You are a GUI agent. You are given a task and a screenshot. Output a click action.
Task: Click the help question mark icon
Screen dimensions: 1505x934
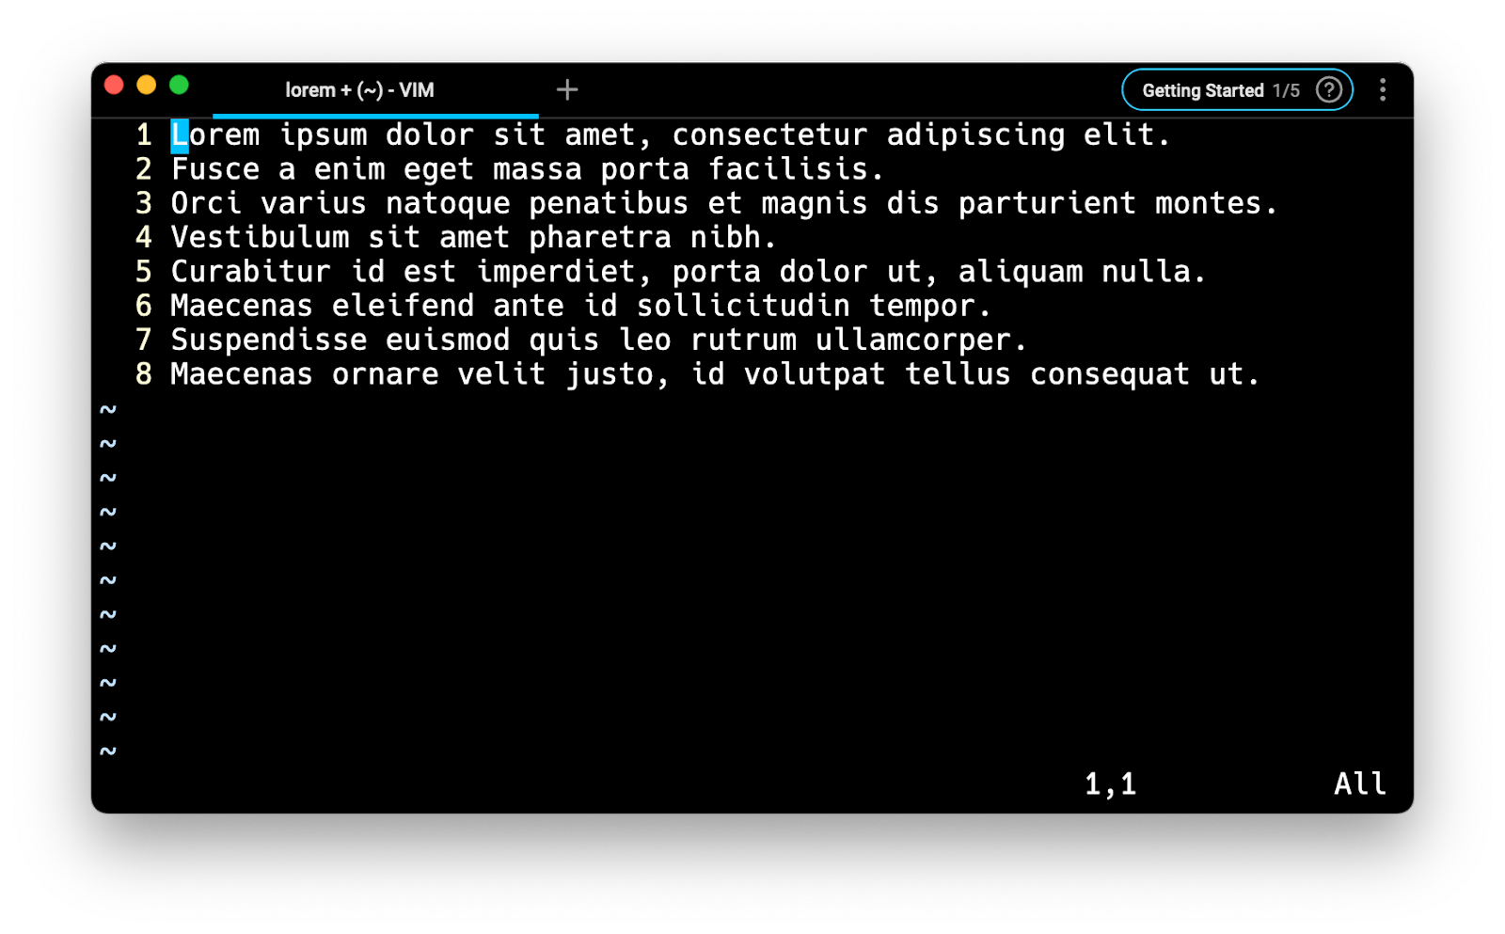[1328, 89]
